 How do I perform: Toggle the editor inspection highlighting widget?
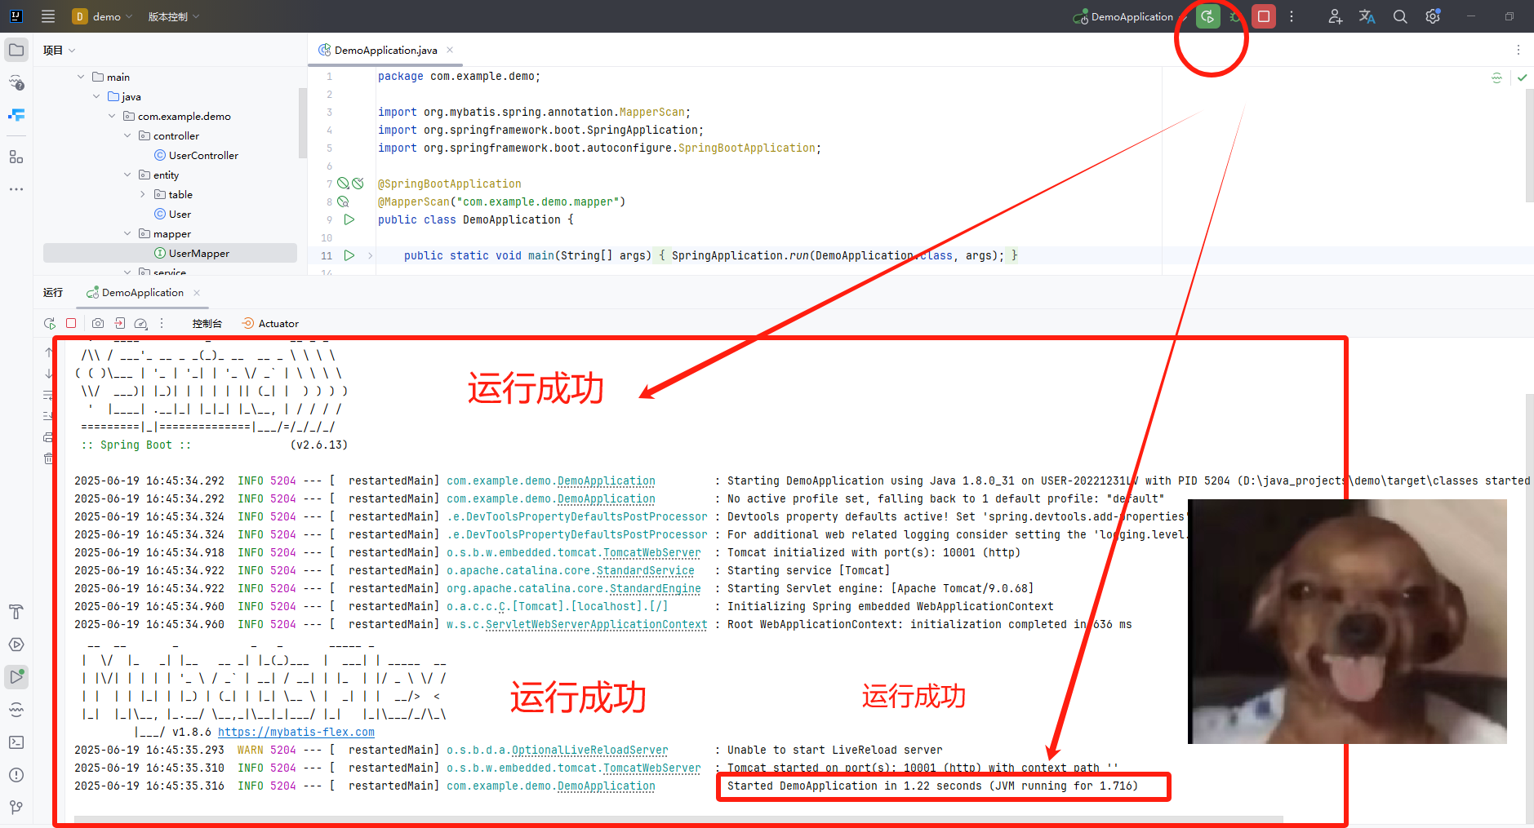click(x=1496, y=77)
